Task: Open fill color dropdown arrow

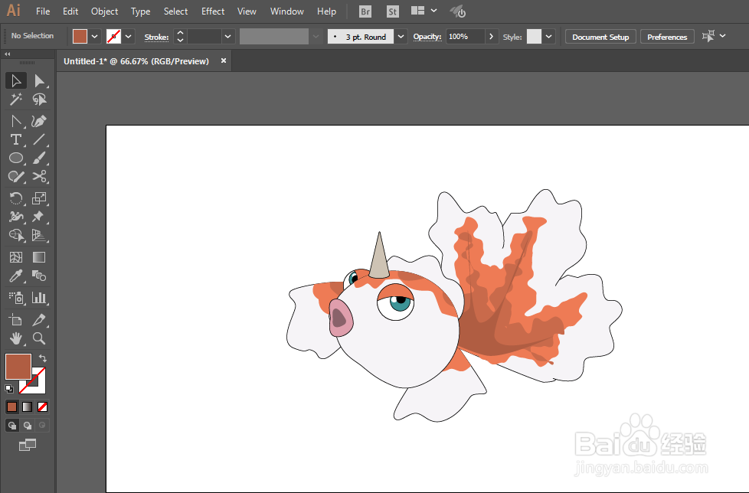Action: [x=94, y=37]
